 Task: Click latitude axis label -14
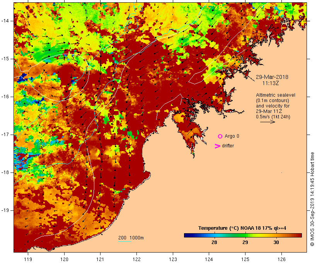click(x=5, y=21)
